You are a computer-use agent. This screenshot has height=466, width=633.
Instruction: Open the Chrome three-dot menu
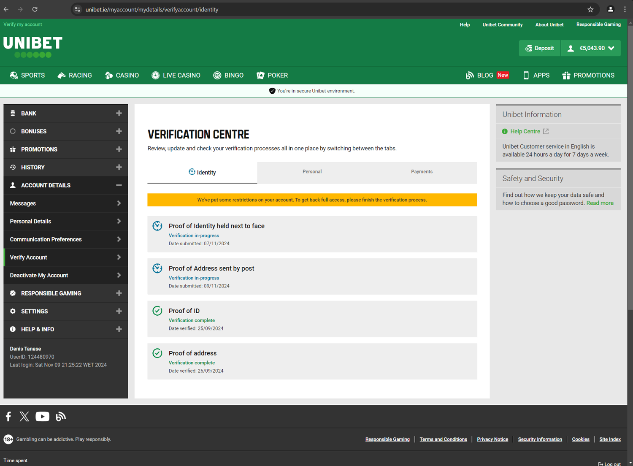tap(625, 9)
